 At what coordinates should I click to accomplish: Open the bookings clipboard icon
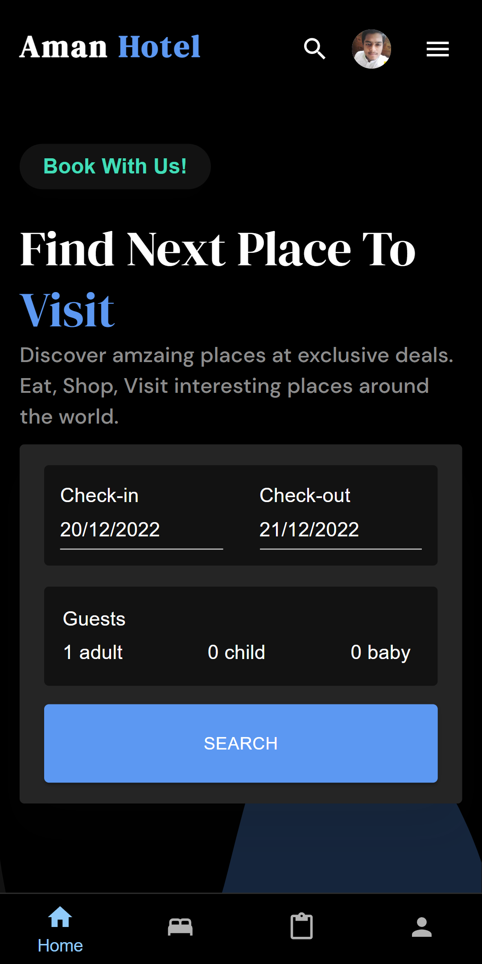coord(301,925)
